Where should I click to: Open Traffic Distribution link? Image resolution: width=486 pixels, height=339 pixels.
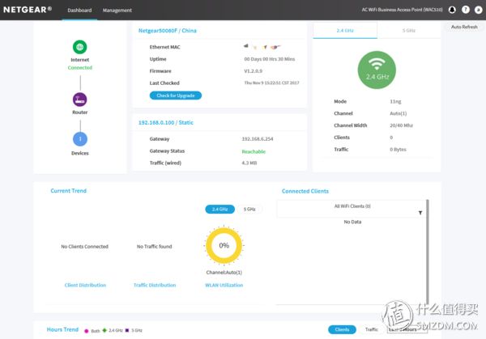pos(155,285)
